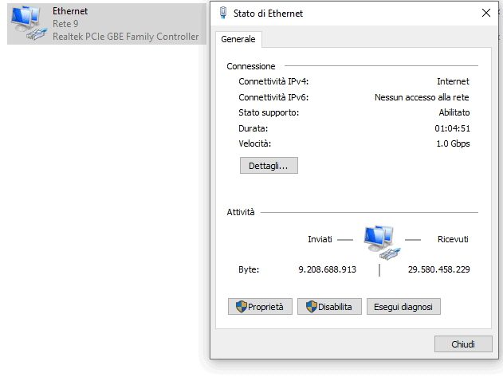
Task: Close the Stato di Ethernet dialog
Action: (486, 14)
